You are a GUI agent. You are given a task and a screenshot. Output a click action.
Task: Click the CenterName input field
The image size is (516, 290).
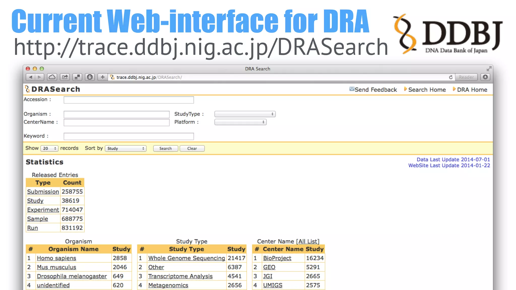click(116, 123)
